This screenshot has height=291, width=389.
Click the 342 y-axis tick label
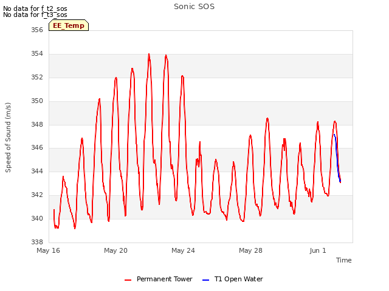(37, 195)
